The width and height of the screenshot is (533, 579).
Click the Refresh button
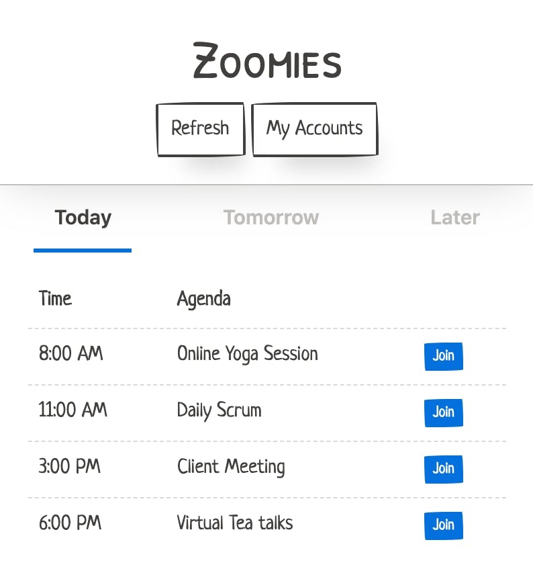pyautogui.click(x=201, y=129)
